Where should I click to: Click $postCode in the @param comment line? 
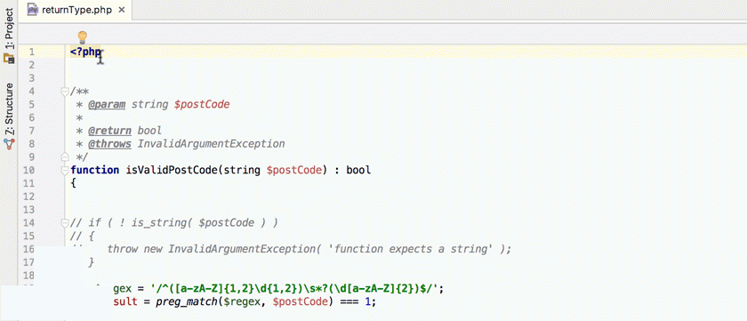tap(202, 104)
